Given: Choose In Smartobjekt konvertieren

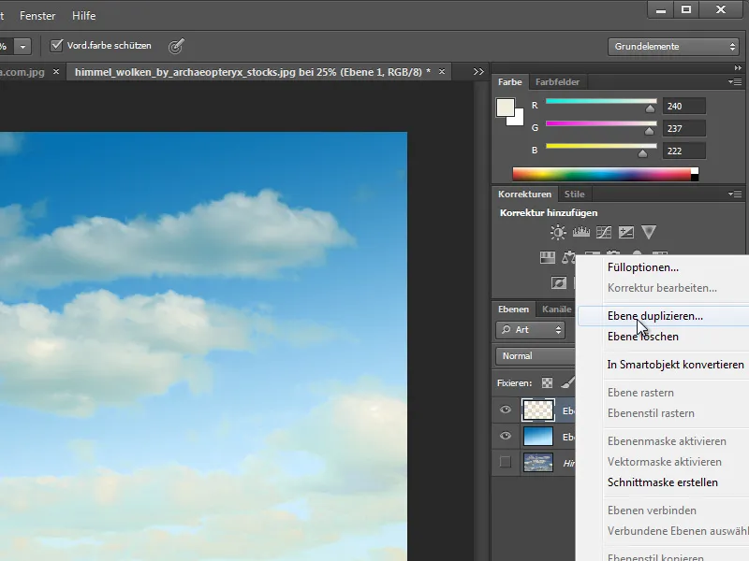Looking at the screenshot, I should click(675, 365).
